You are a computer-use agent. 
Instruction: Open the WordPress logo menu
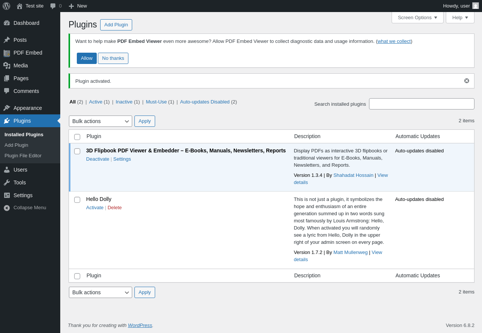point(6,6)
